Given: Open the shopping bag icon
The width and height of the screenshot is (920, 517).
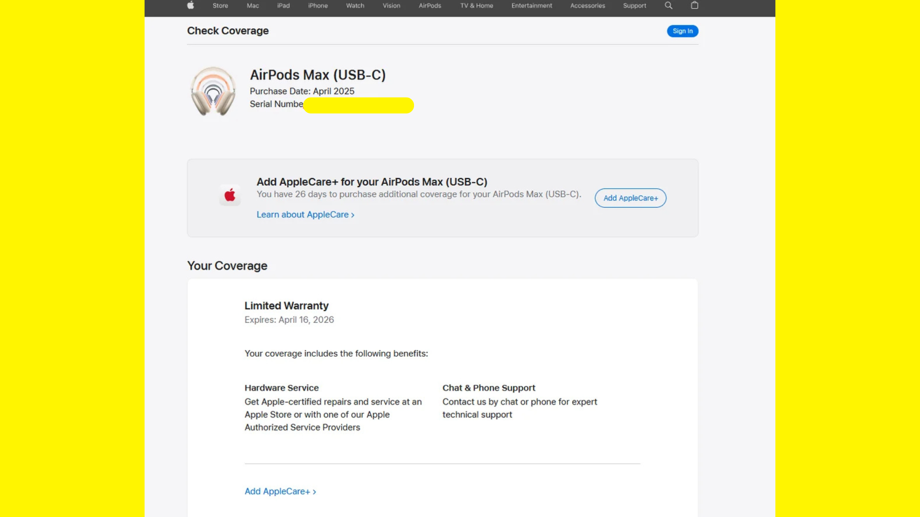Looking at the screenshot, I should click(694, 5).
